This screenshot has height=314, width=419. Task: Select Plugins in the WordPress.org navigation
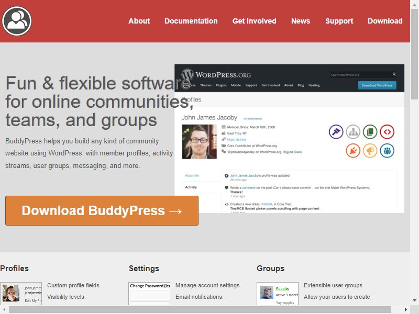coord(221,85)
